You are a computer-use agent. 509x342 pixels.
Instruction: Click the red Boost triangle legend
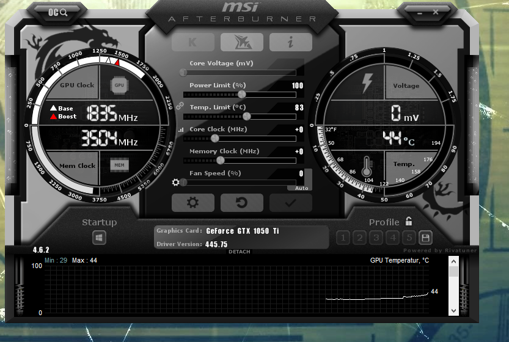click(53, 116)
